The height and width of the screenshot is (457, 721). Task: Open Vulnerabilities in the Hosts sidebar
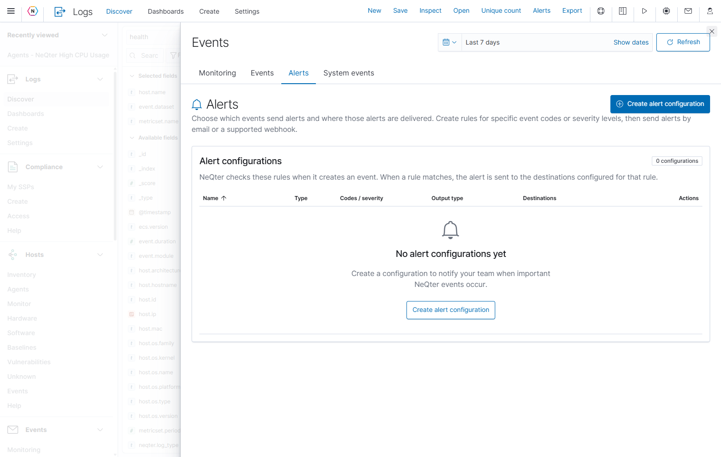tap(29, 362)
